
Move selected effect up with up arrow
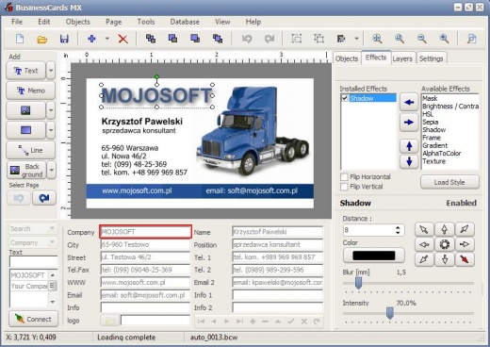[409, 146]
